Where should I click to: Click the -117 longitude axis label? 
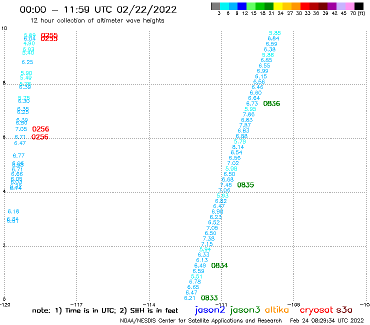(x=76, y=304)
